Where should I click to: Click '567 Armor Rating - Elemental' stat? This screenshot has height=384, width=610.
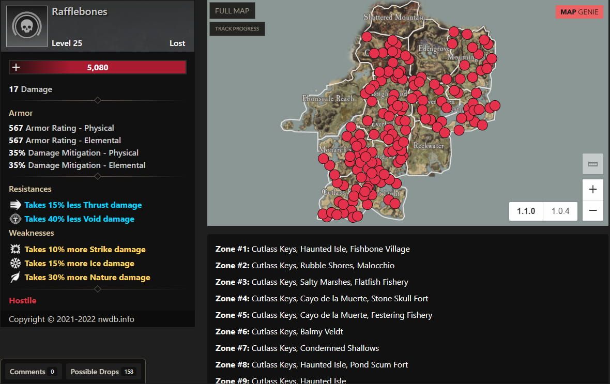point(65,141)
